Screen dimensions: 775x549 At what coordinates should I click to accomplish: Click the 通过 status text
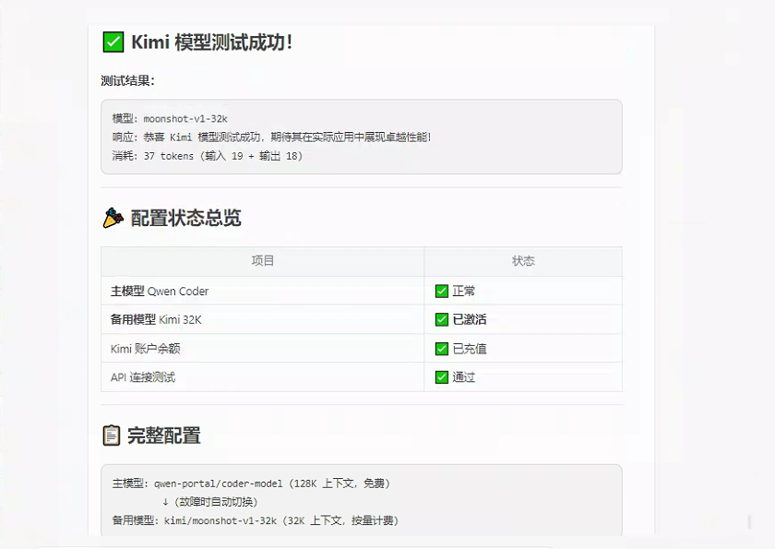[x=463, y=377]
